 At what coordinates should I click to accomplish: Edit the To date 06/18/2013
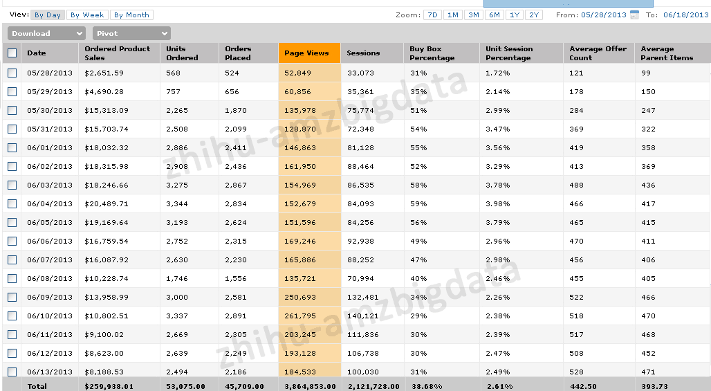tap(685, 15)
